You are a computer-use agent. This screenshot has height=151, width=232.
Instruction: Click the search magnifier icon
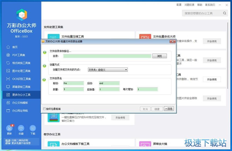click(x=225, y=13)
